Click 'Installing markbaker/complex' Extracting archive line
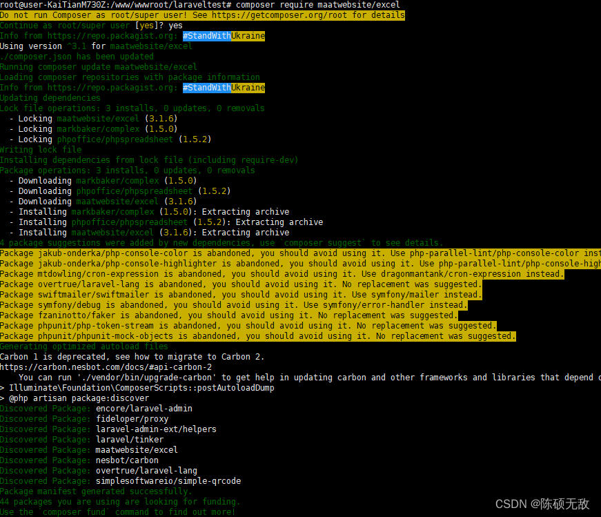 (150, 212)
